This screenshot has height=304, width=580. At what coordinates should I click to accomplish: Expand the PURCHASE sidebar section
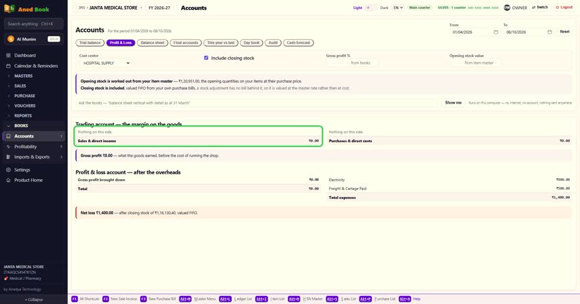33,96
